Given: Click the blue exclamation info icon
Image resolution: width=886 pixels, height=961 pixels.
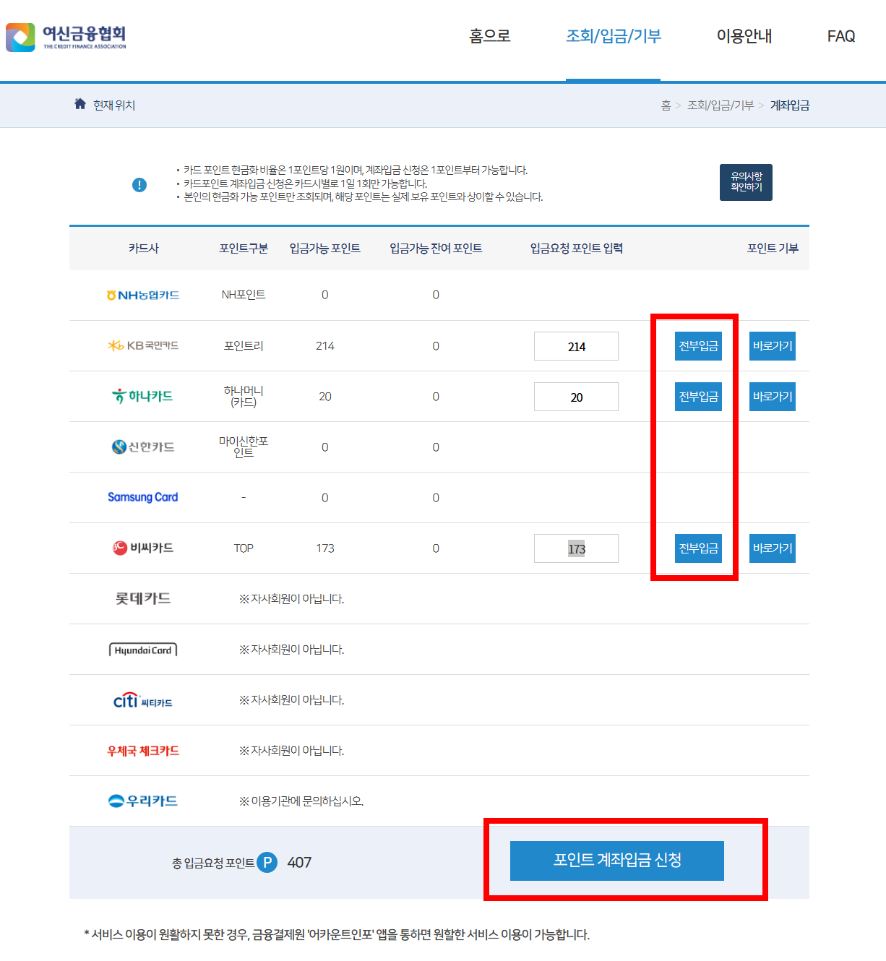Looking at the screenshot, I should (x=139, y=185).
